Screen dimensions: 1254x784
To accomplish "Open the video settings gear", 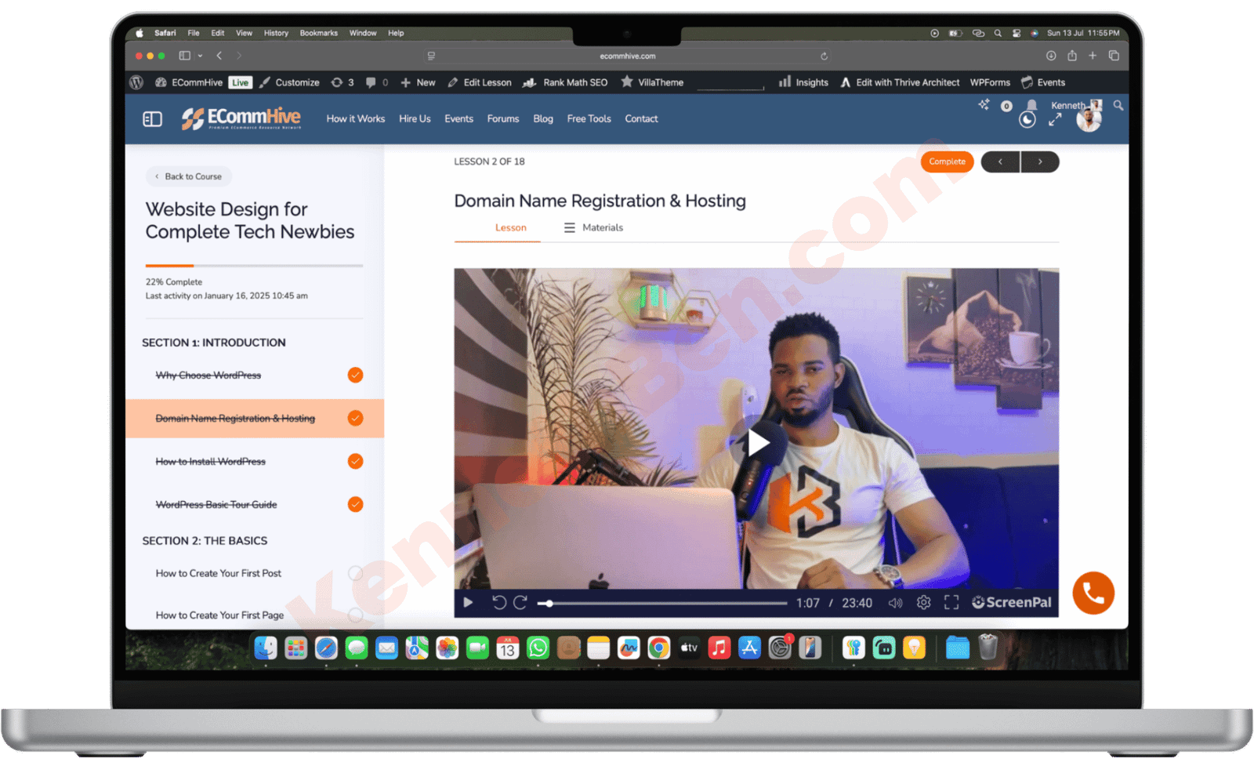I will (924, 602).
